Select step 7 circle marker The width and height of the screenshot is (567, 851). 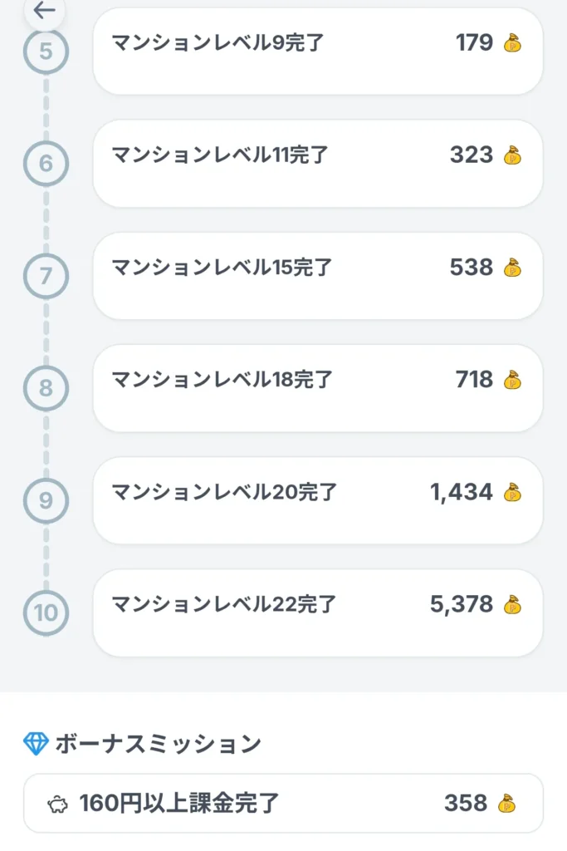point(46,276)
